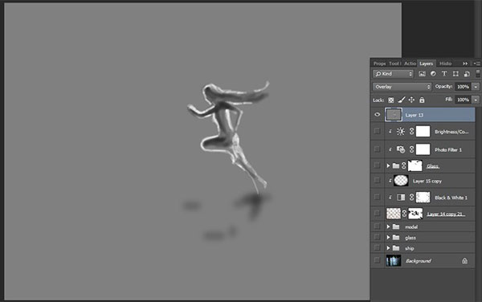The image size is (482, 302).
Task: Show the Black & White 1 layer
Action: point(377,198)
